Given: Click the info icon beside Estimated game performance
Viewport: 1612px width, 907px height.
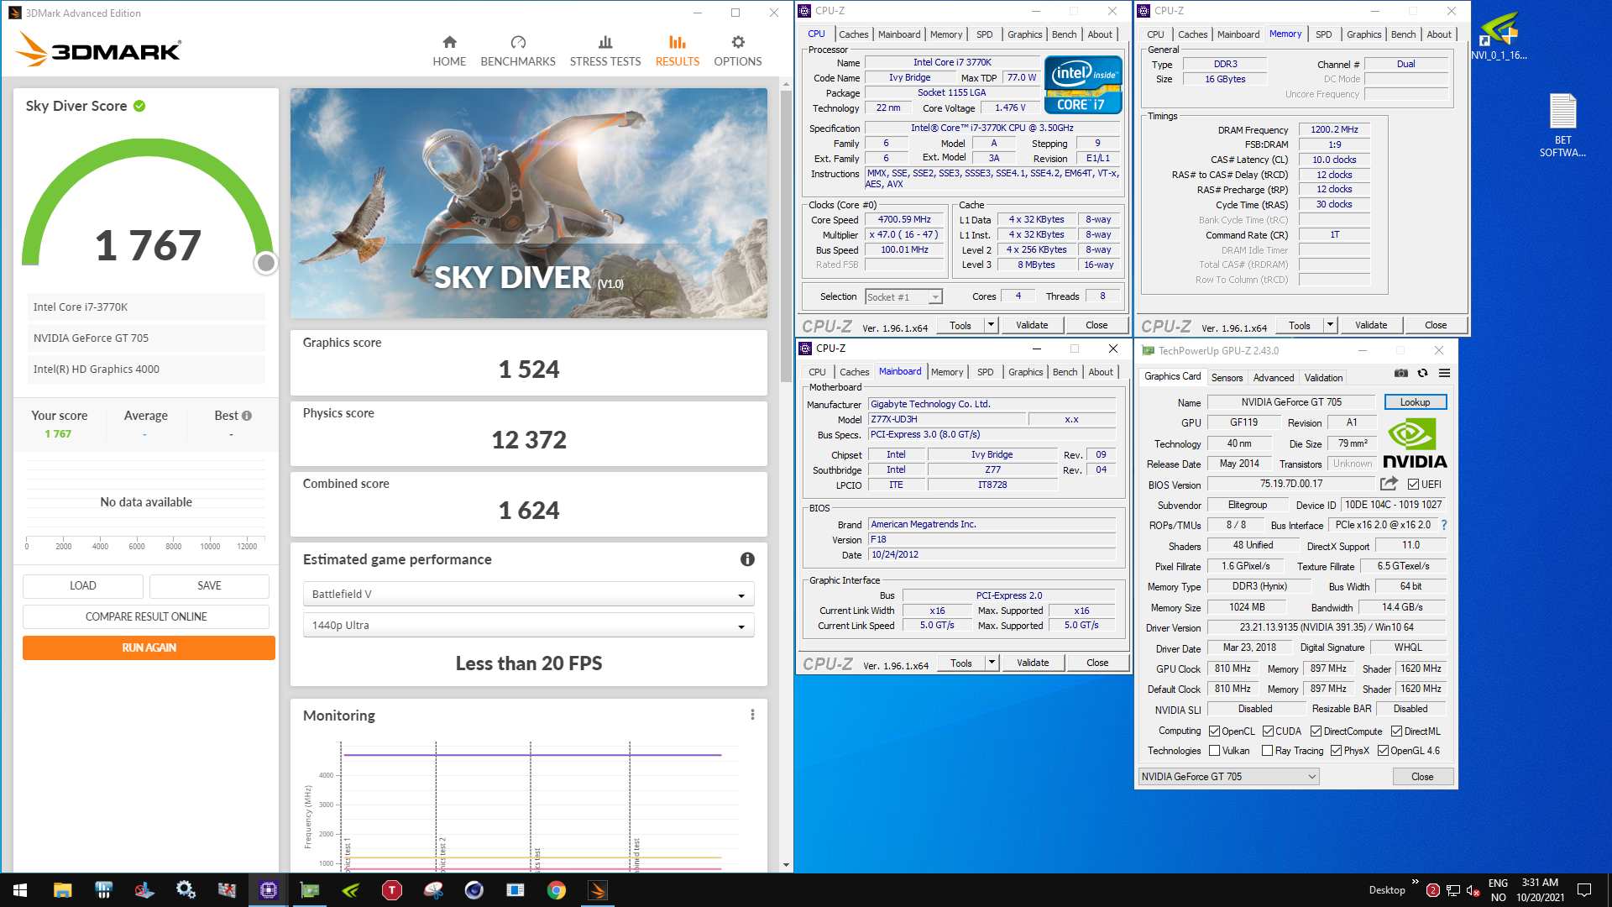Looking at the screenshot, I should 747,559.
